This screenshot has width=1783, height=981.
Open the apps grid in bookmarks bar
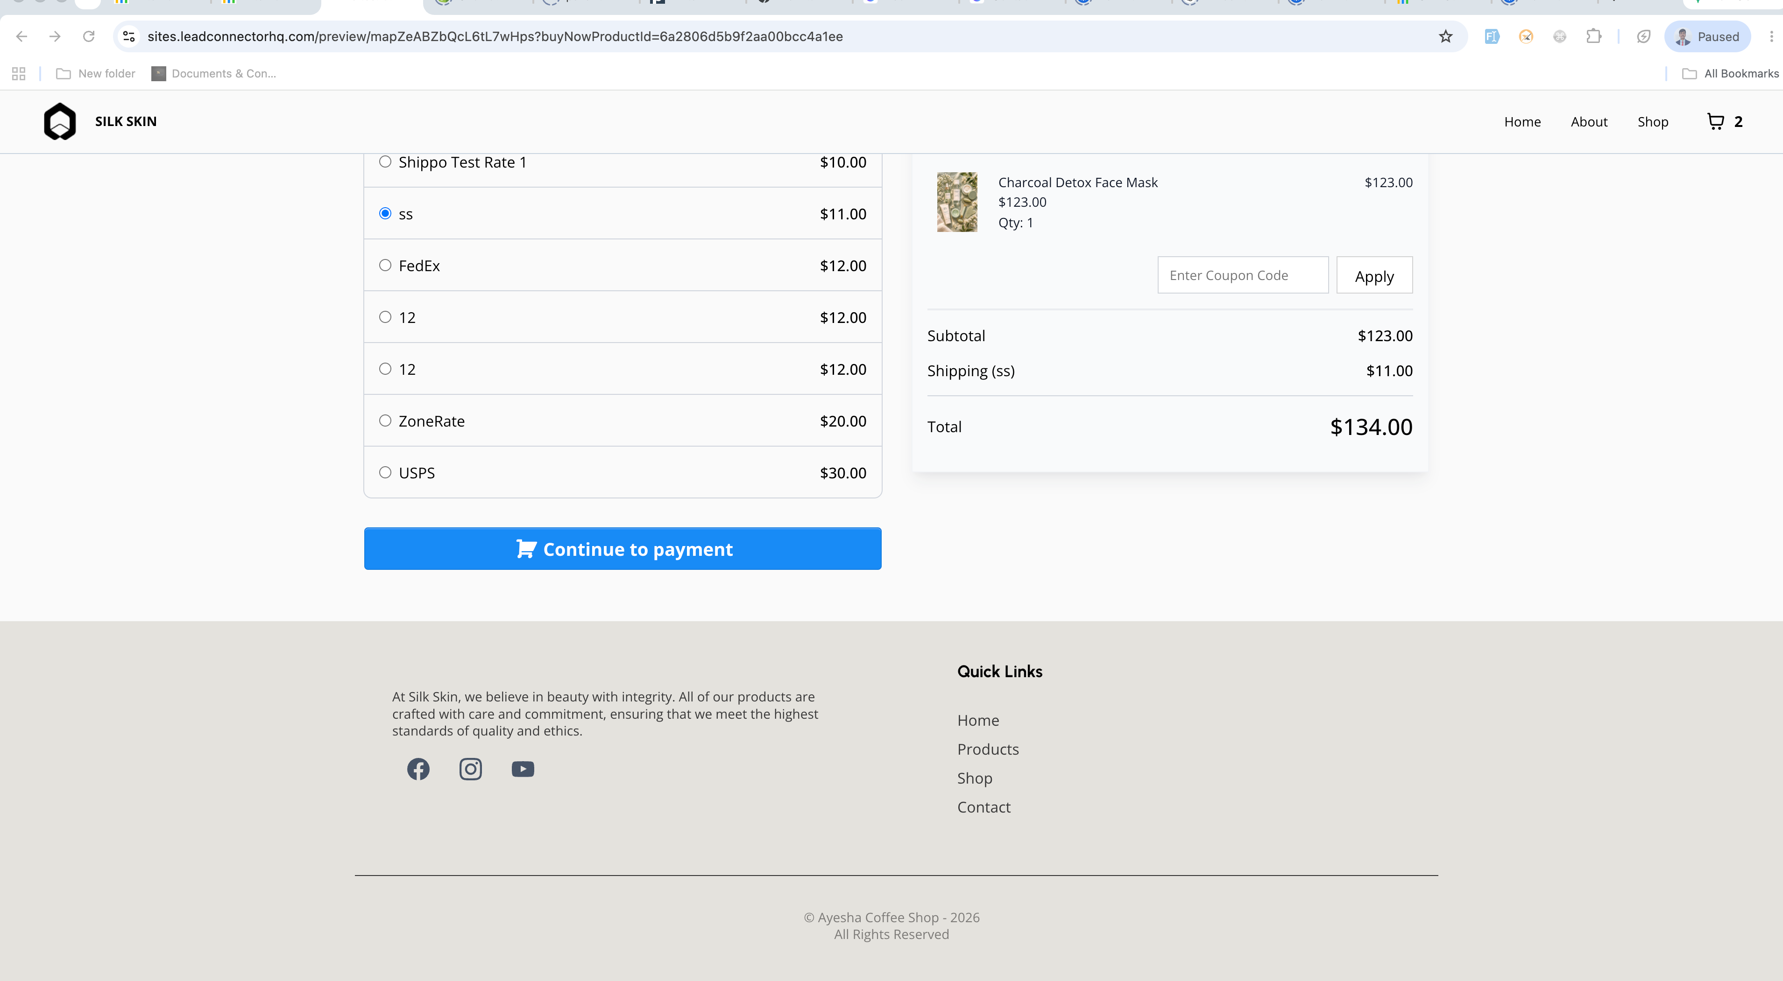(19, 73)
